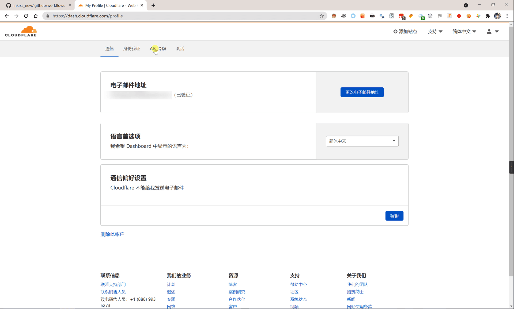Screen dimensions: 514x309
Task: Open the 专题 footer link
Action: tap(171, 299)
